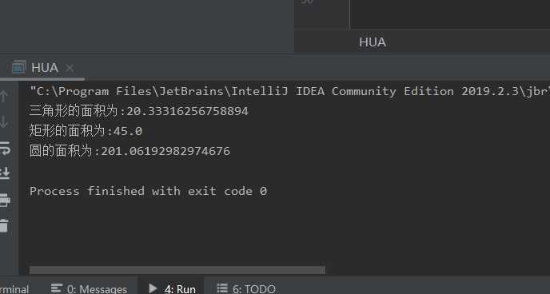Click the Process finished exit code line
This screenshot has height=294, width=550.
point(149,191)
